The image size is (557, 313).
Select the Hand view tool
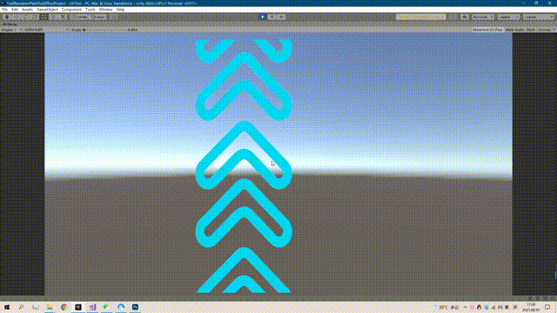pos(7,17)
